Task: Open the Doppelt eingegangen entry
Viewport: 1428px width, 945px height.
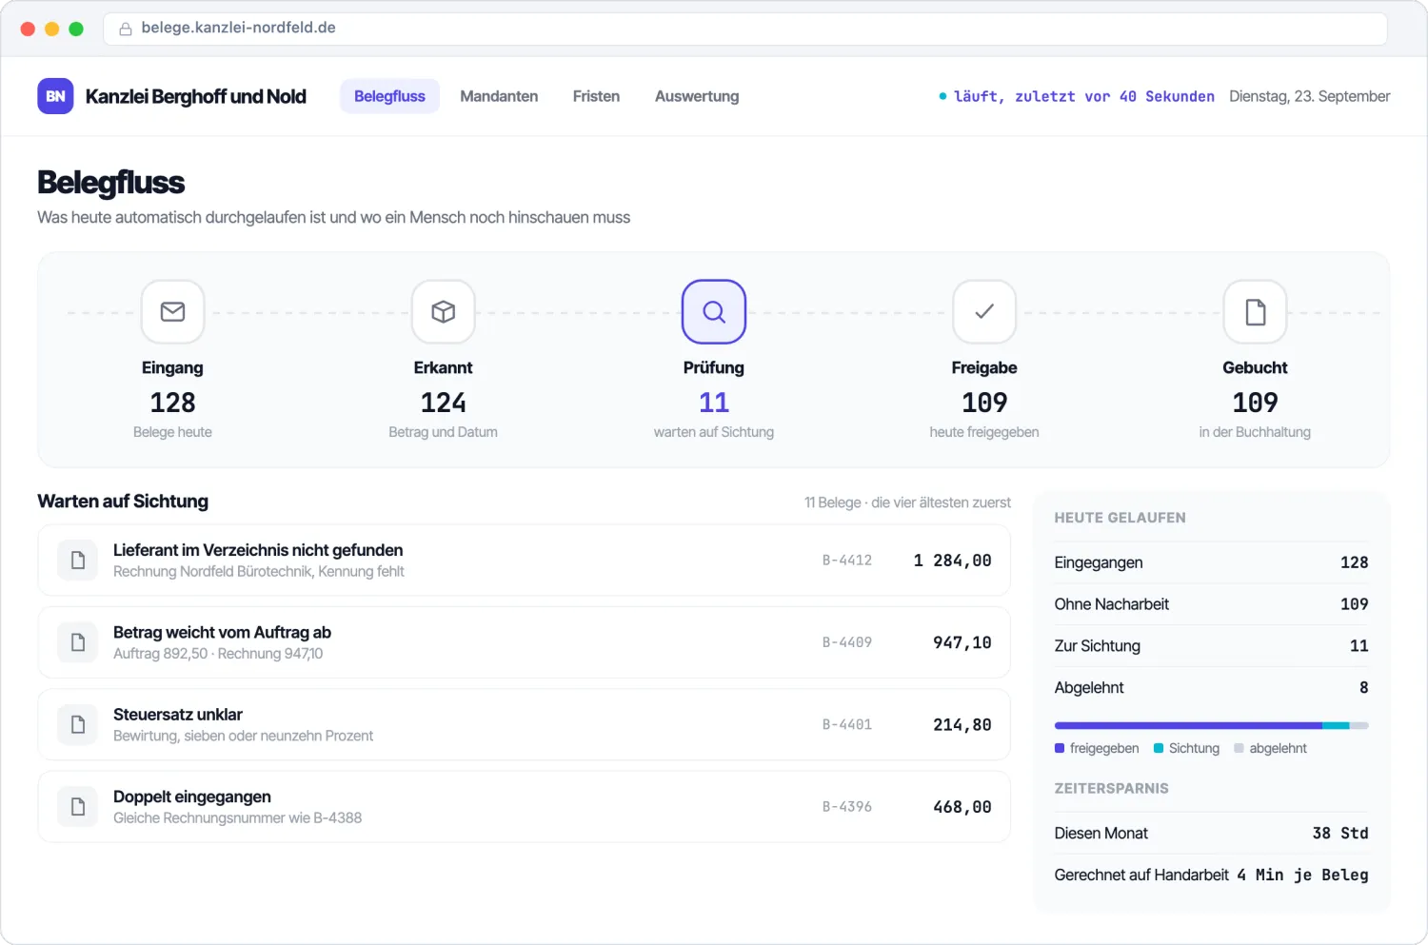Action: click(524, 807)
